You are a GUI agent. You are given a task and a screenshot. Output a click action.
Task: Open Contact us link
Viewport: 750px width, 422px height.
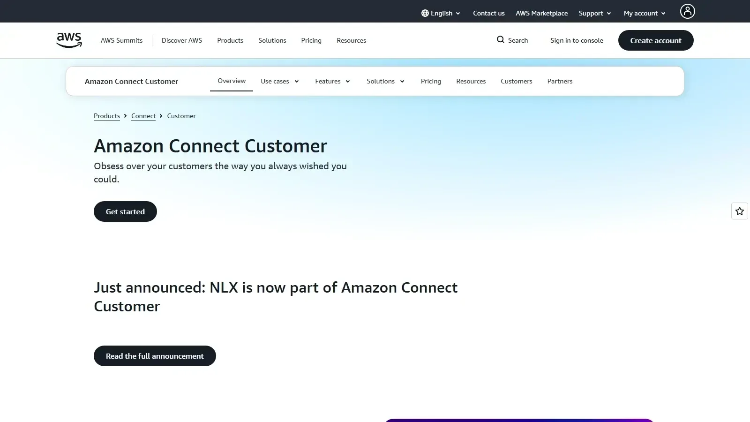pyautogui.click(x=488, y=13)
